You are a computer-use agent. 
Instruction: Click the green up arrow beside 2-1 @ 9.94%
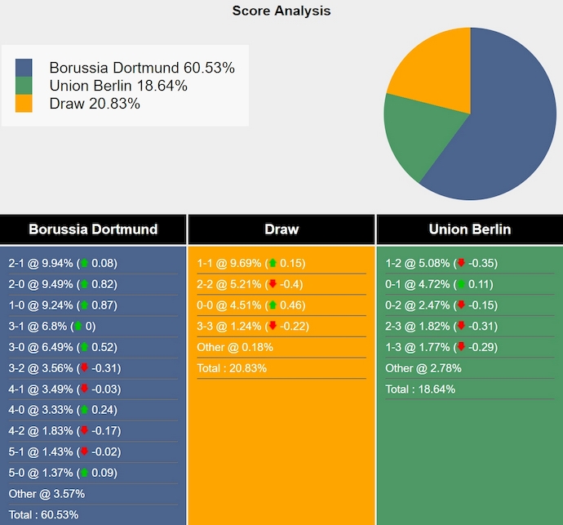(x=84, y=264)
